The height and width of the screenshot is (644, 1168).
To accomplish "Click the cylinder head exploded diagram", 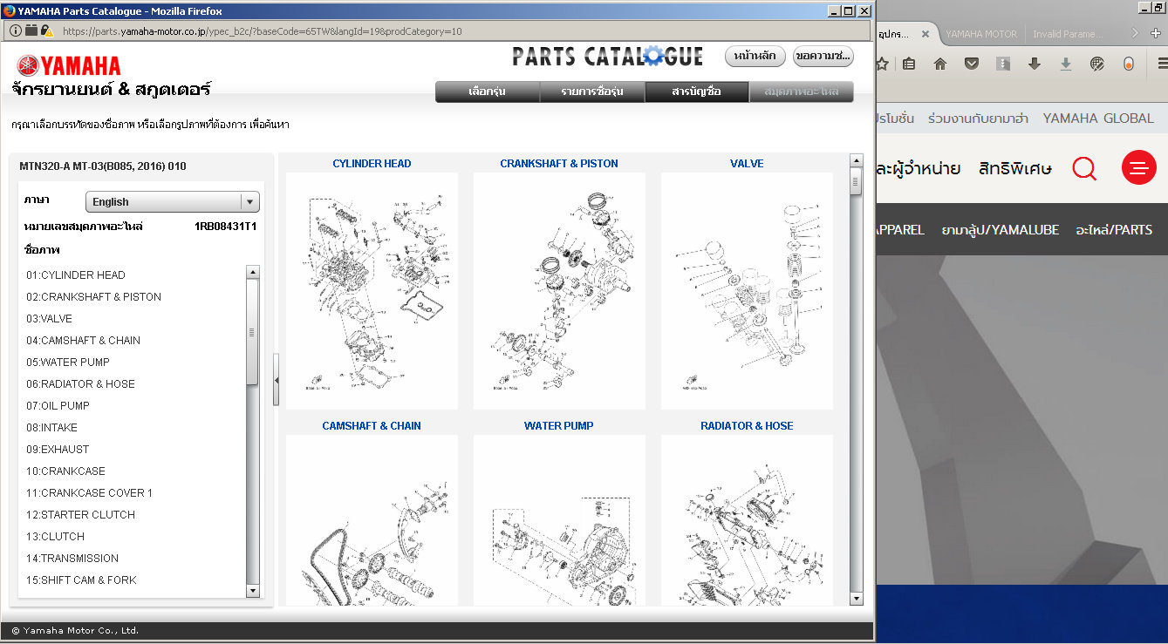I will click(x=372, y=291).
